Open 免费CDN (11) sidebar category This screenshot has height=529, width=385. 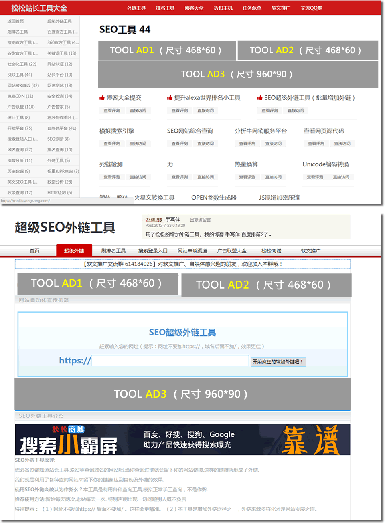coord(20,96)
